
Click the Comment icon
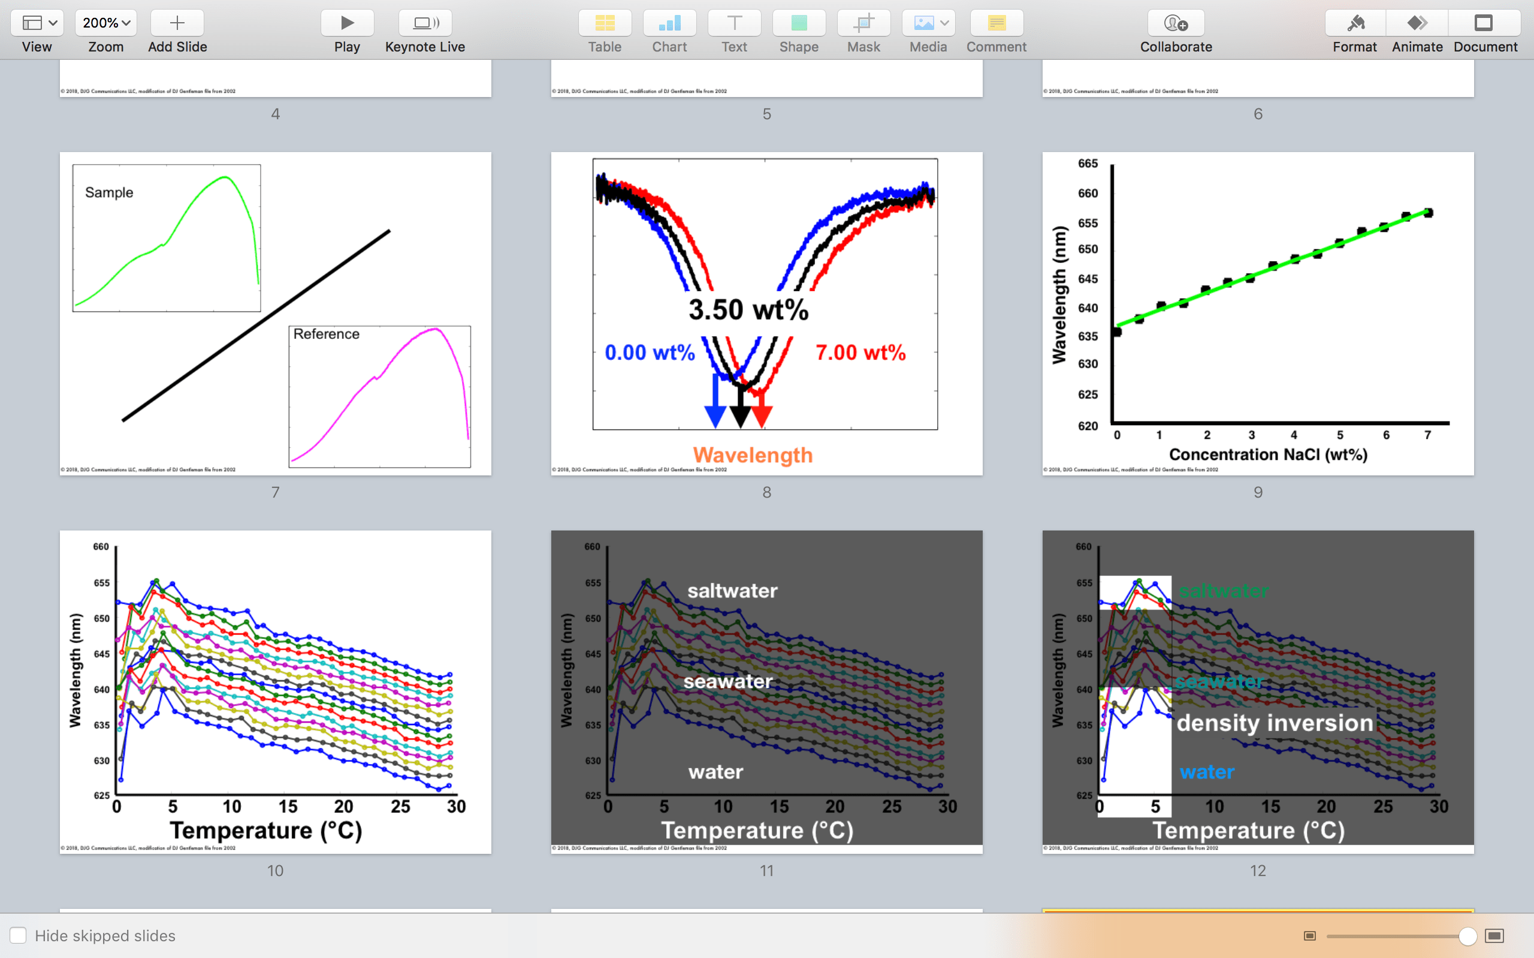click(x=996, y=23)
